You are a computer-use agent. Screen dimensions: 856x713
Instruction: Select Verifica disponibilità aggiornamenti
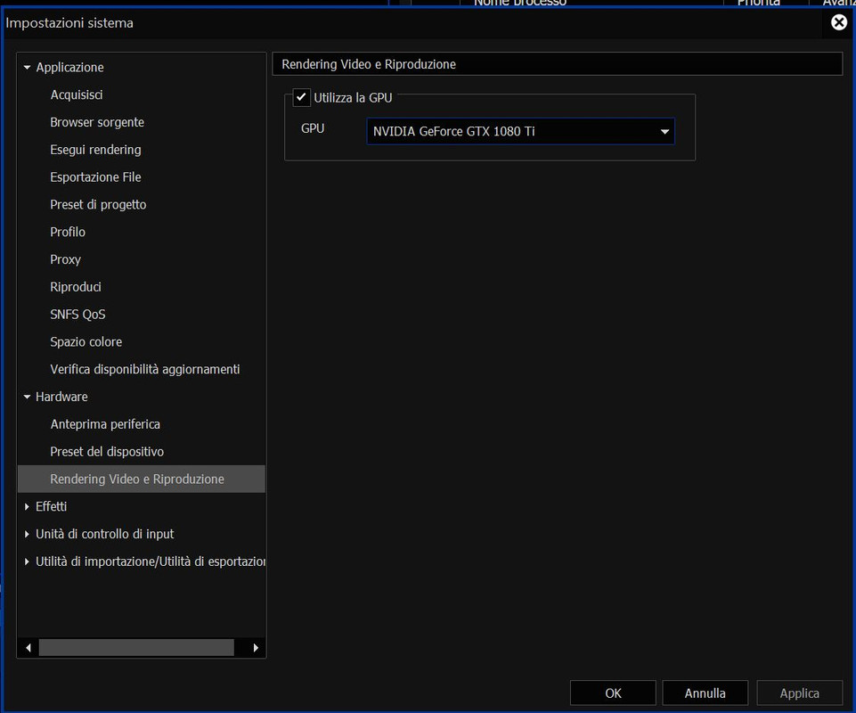pos(144,369)
